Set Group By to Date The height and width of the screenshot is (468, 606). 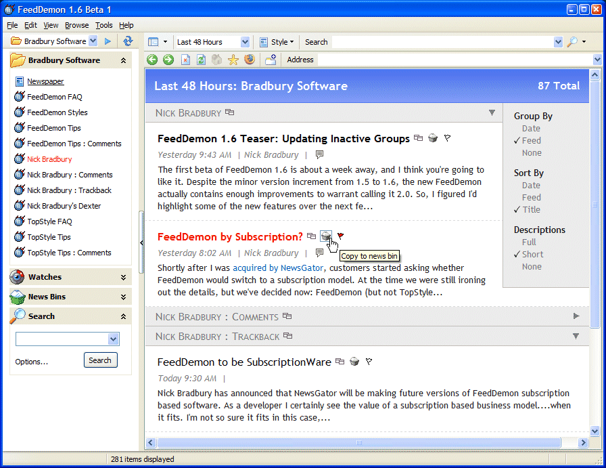[531, 129]
